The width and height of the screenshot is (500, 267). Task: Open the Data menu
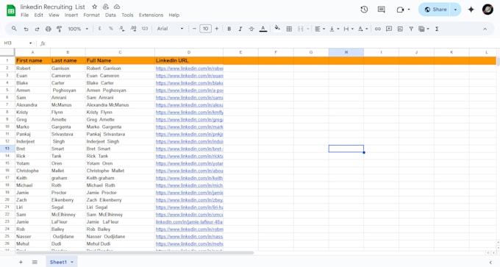110,15
